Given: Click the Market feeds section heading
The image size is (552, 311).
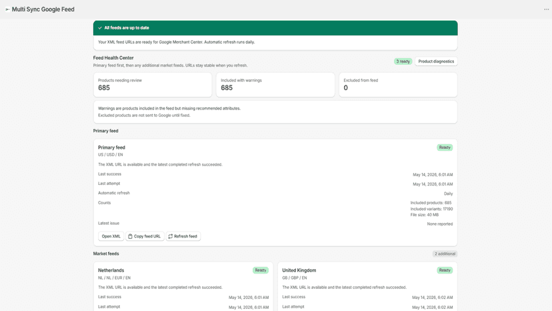Looking at the screenshot, I should [x=106, y=254].
